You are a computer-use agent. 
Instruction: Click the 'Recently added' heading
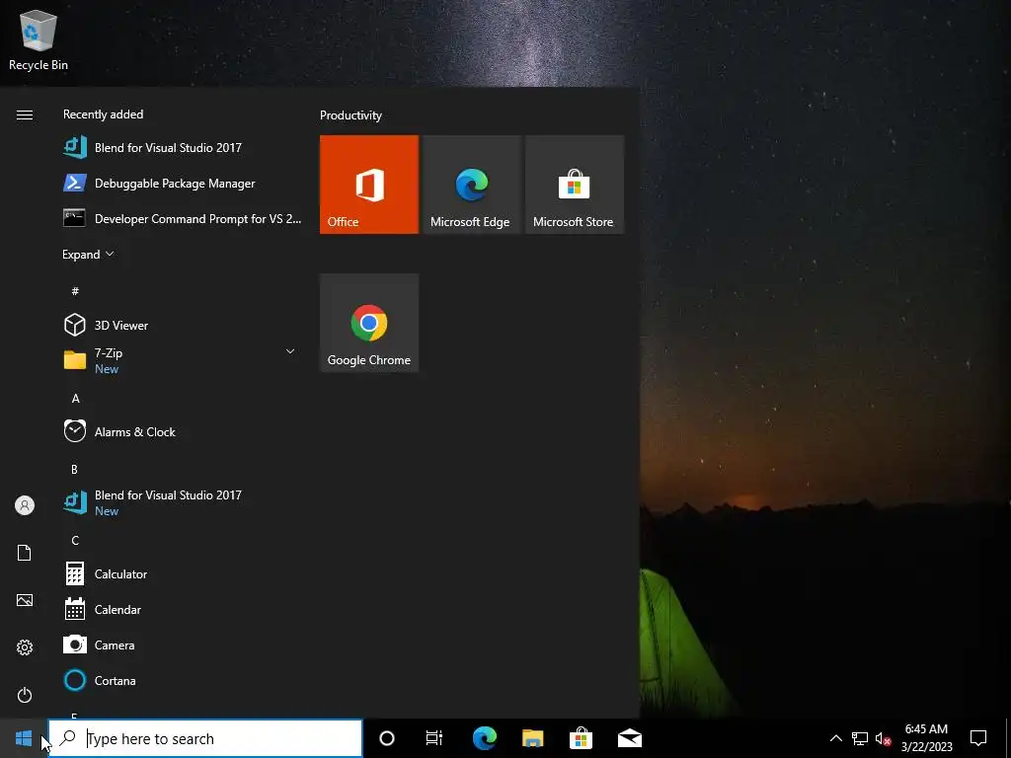[x=103, y=114]
